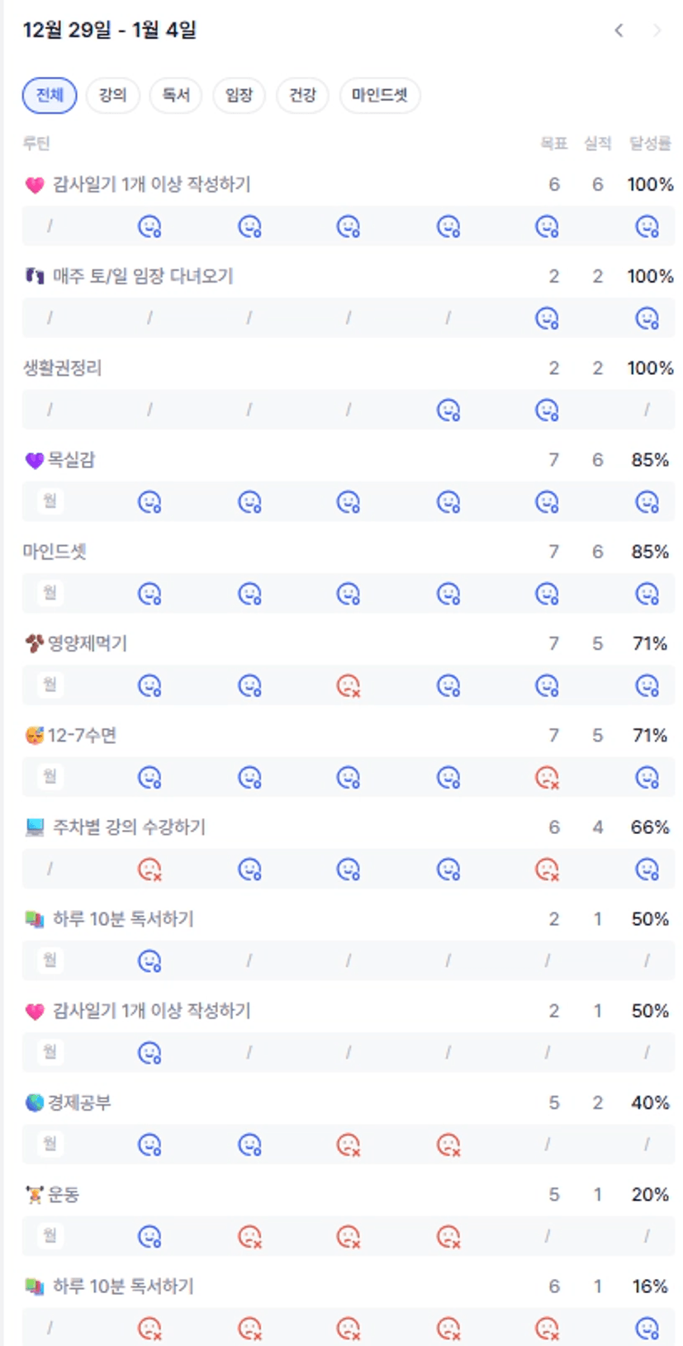Click the sleeping face emoji beside 12-7수면
The width and height of the screenshot is (683, 1346).
34,735
